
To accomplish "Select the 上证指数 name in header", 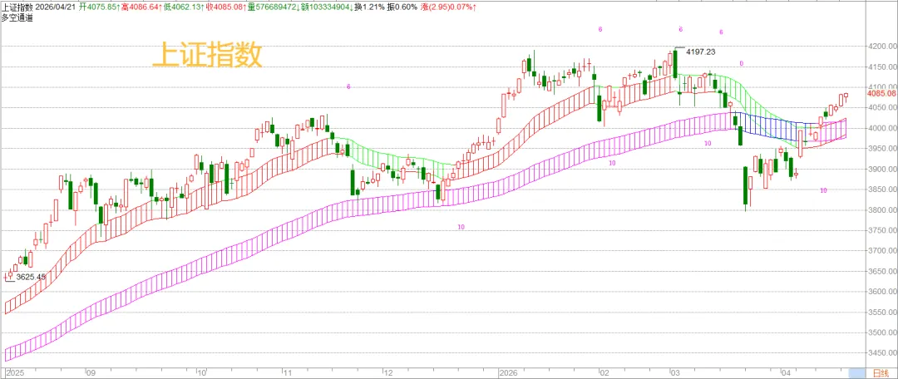I will (17, 7).
